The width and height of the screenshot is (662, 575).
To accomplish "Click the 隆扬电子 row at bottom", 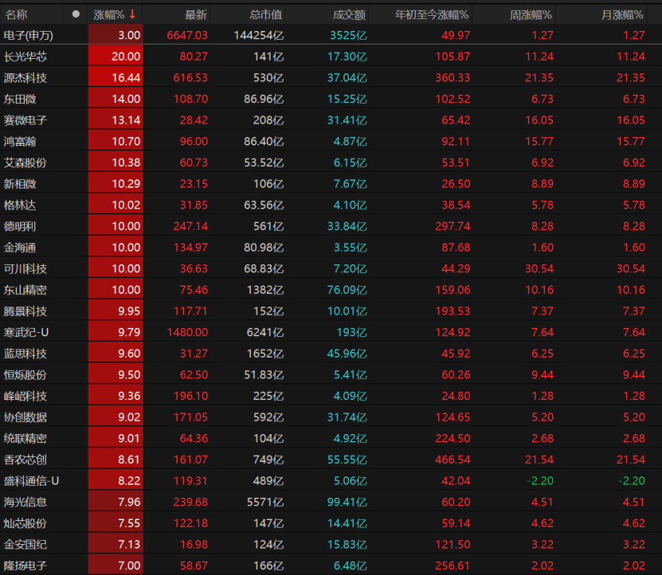I will click(x=25, y=565).
